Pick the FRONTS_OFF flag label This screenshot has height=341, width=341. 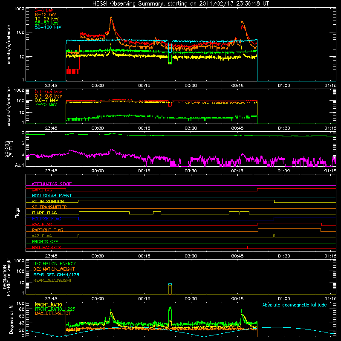45,241
